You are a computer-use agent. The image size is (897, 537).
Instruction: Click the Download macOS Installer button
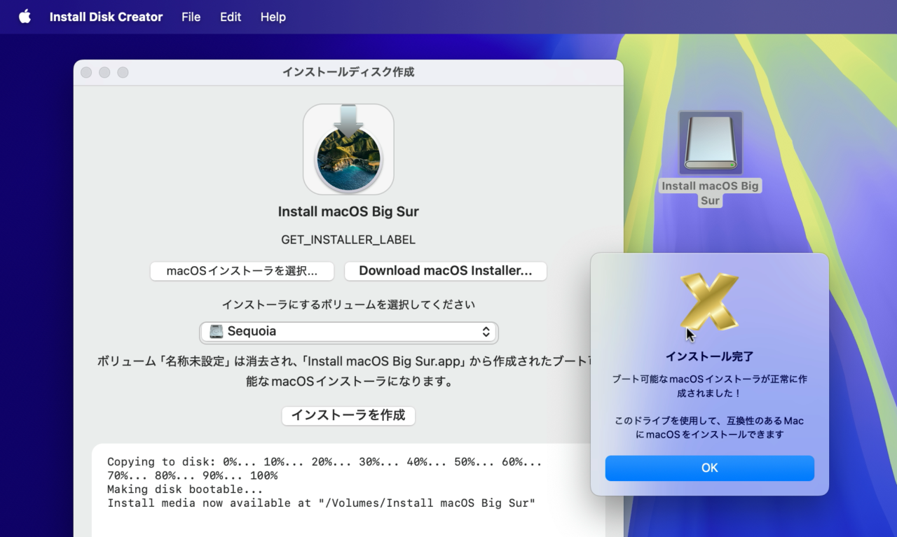coord(446,271)
